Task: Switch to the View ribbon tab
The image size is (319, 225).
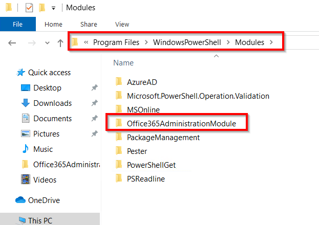Action: coord(122,24)
